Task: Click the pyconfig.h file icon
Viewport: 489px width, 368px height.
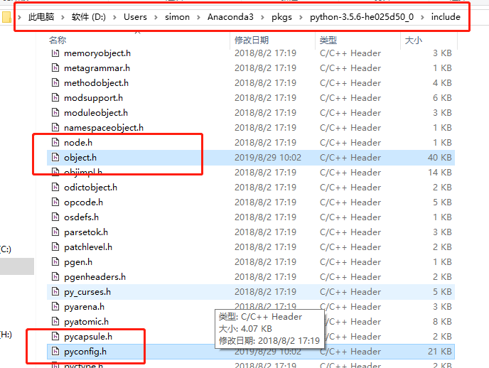Action: (x=55, y=352)
